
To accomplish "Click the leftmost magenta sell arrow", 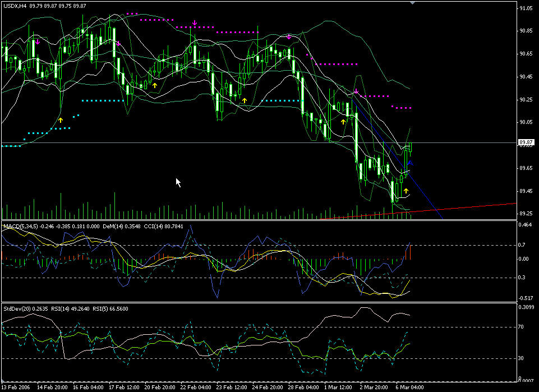I will click(x=37, y=41).
